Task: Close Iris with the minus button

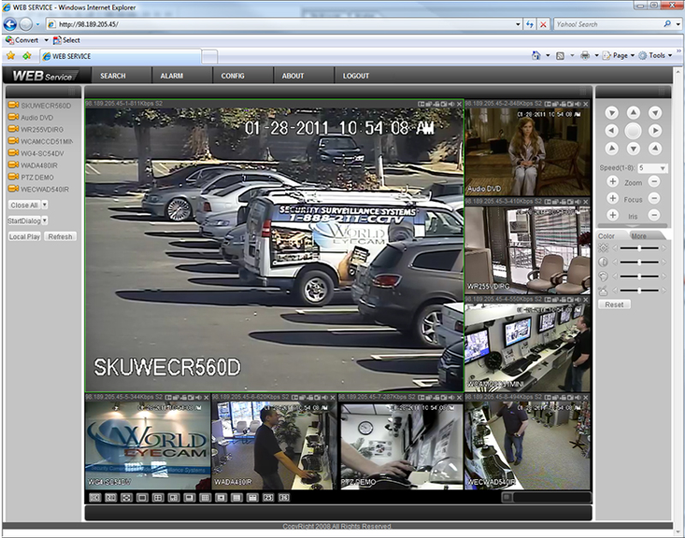Action: 653,215
